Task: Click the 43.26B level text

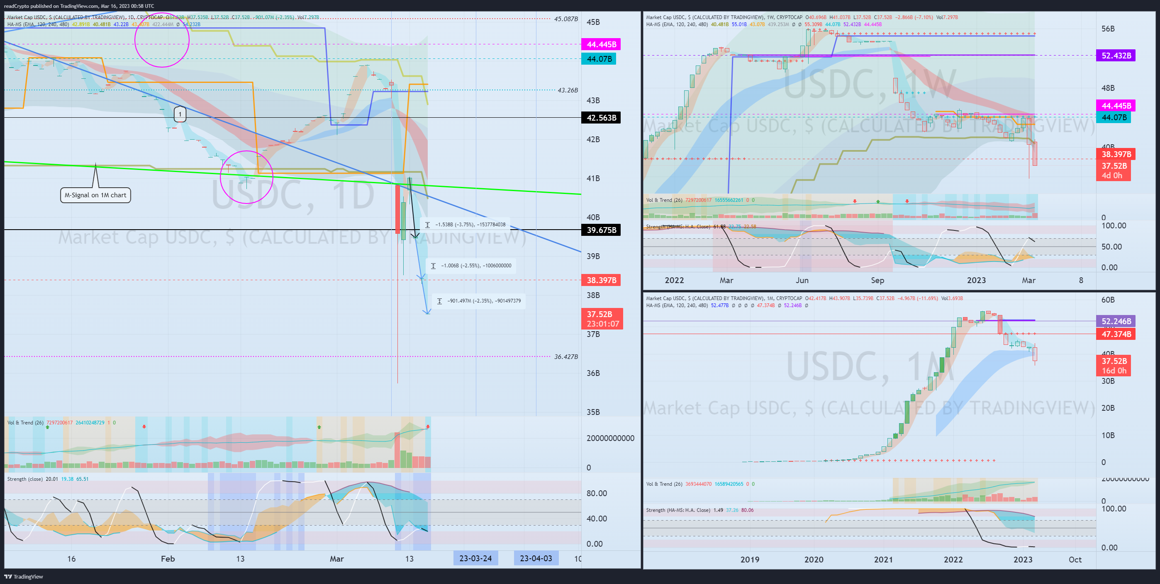Action: pos(568,90)
